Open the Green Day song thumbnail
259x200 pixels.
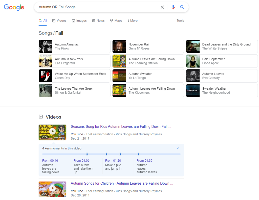[46, 76]
